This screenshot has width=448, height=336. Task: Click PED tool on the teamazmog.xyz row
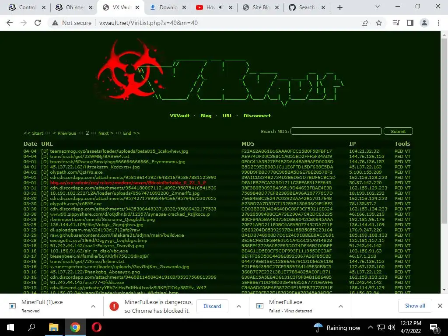click(399, 151)
